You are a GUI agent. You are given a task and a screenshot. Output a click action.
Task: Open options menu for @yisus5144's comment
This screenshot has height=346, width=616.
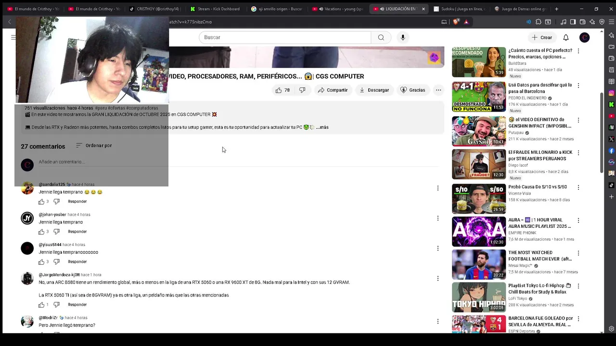click(x=437, y=248)
